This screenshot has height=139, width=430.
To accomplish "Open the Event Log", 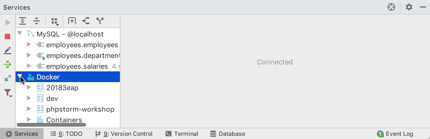I will pyautogui.click(x=395, y=134).
